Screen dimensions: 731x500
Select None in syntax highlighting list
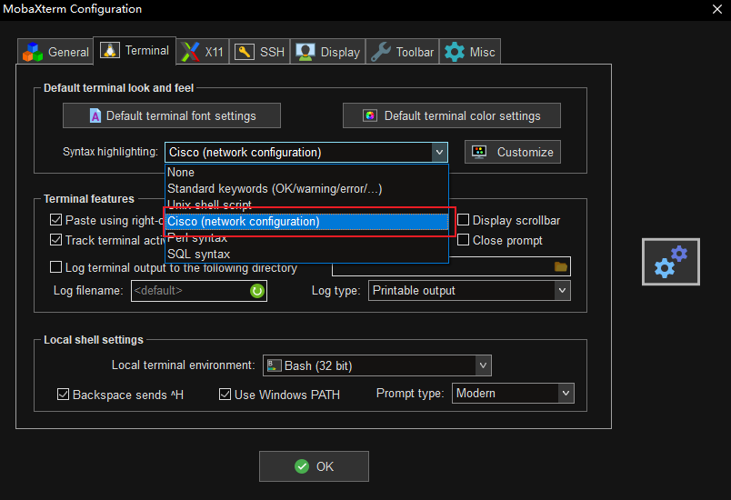click(306, 173)
